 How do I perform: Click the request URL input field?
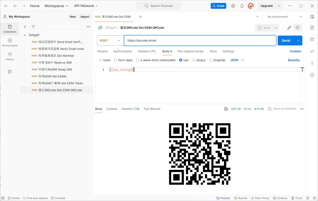200,40
